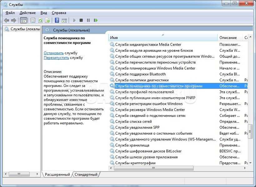
Task: Select Службы (локальные) in the left tree
Action: [25, 29]
